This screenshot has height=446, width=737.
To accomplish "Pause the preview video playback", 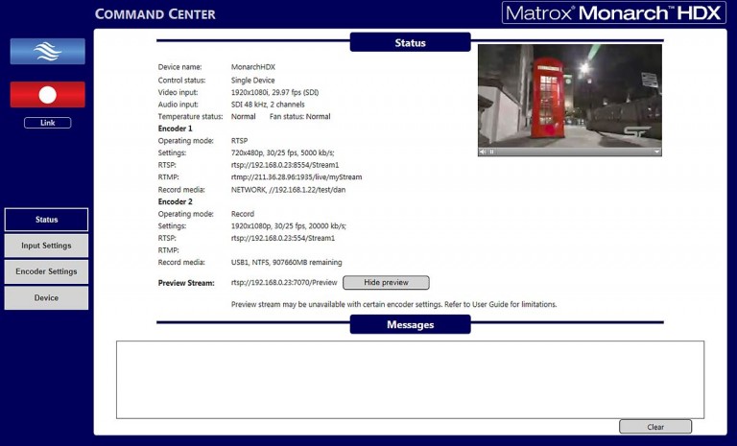I will [x=491, y=152].
